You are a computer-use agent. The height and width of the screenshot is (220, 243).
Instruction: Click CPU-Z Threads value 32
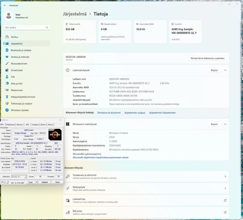[x=58, y=177]
